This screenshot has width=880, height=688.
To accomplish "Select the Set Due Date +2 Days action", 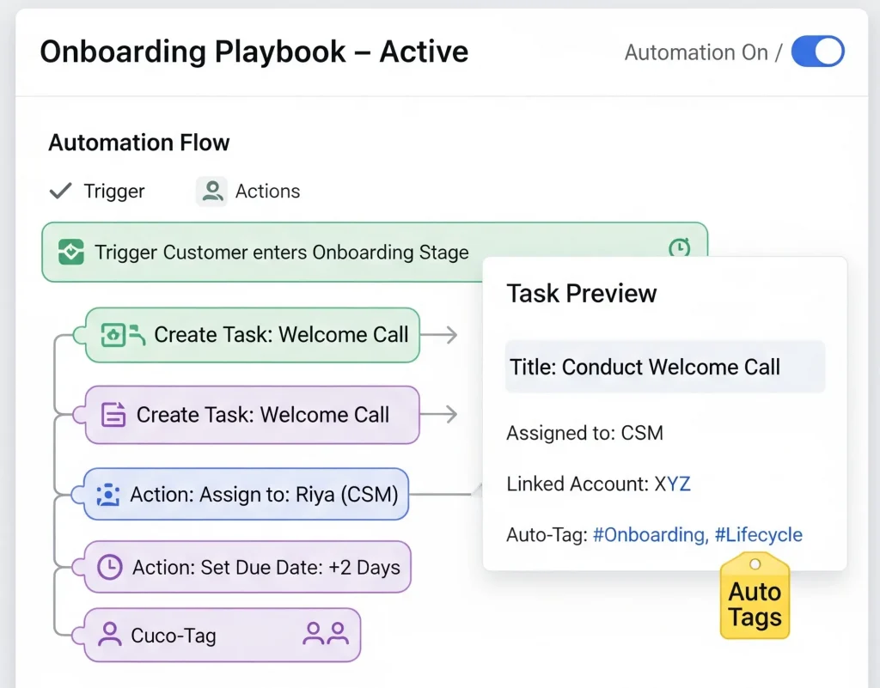I will coord(248,567).
